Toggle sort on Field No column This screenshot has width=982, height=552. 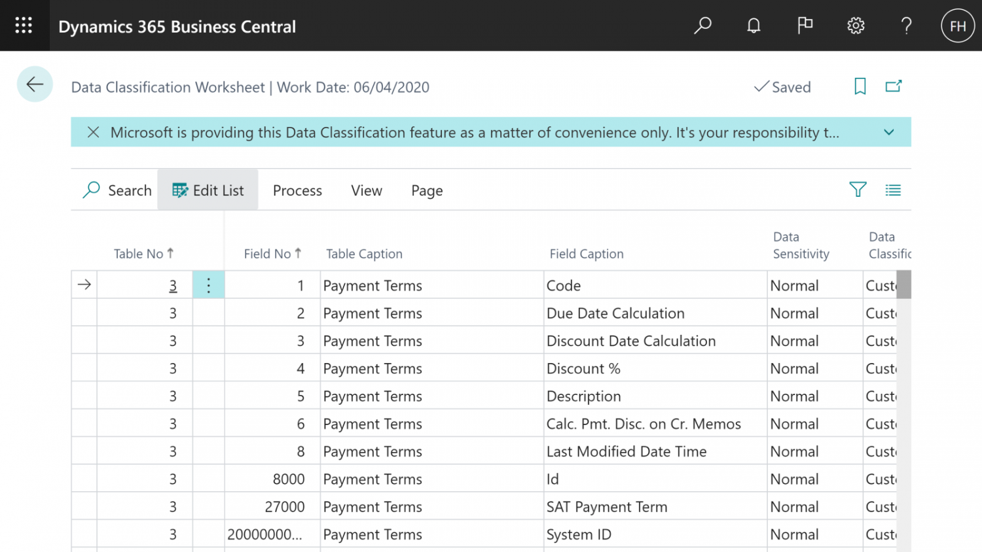click(272, 253)
